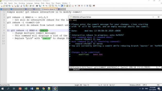Open the Macro menu
Screen dimensions: 162x91
[48, 3]
